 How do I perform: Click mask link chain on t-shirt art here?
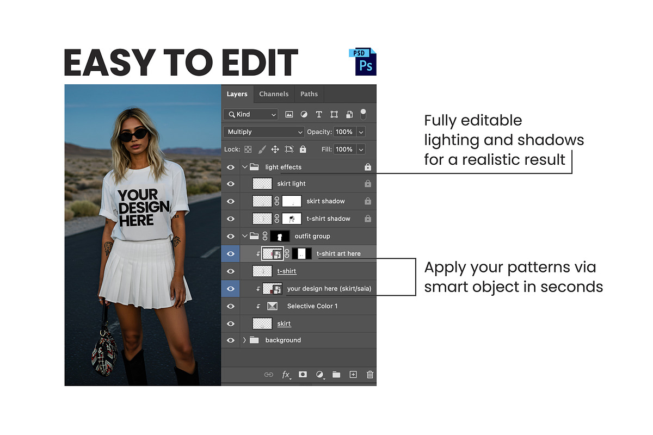tap(287, 253)
